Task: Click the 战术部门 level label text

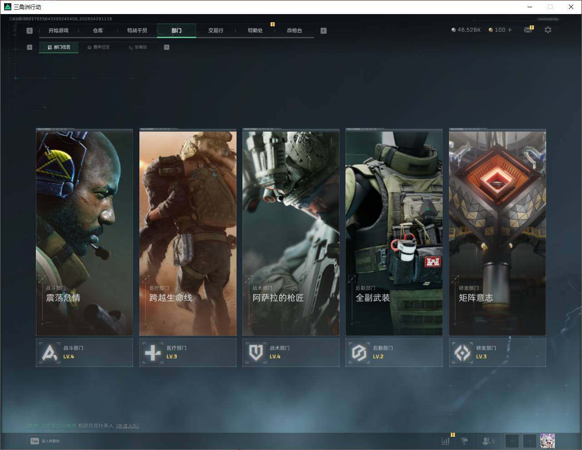Action: [x=275, y=357]
